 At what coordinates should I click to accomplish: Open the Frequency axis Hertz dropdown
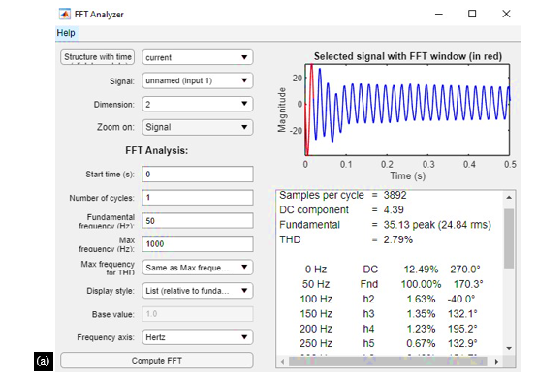point(198,337)
